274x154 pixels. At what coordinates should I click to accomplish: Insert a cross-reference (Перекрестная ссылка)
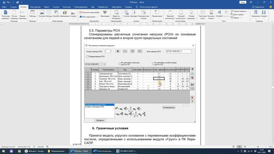click(x=143, y=15)
